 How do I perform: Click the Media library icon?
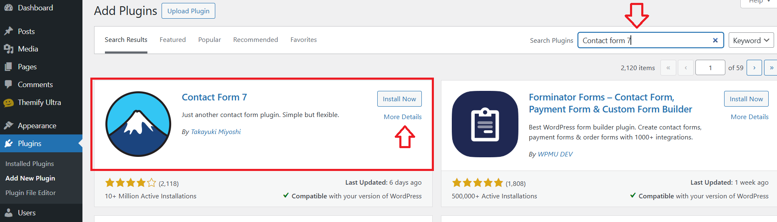pos(8,49)
